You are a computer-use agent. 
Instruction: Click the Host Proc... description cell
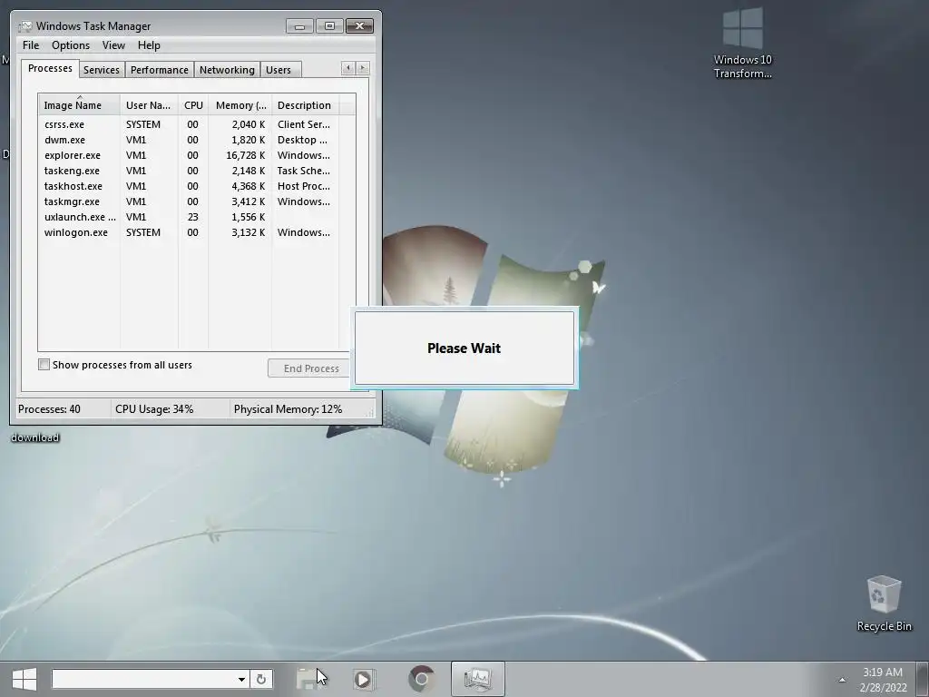pyautogui.click(x=303, y=186)
